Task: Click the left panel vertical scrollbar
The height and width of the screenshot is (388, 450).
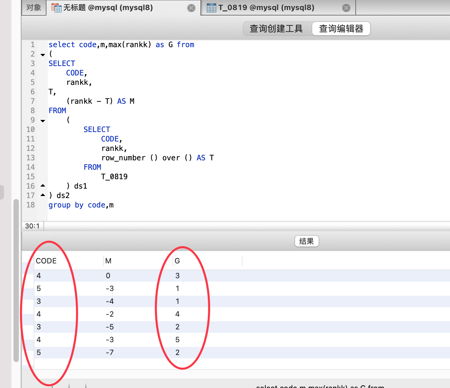Action: [16, 280]
